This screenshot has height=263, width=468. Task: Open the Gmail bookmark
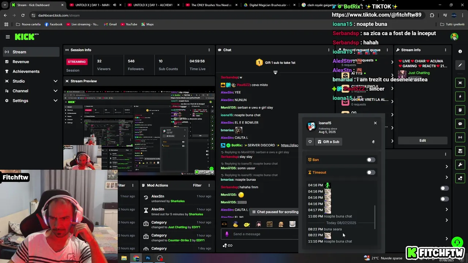coord(110,24)
